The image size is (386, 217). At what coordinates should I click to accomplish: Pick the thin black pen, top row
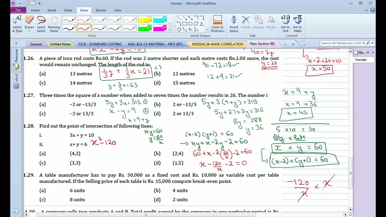tap(69, 20)
